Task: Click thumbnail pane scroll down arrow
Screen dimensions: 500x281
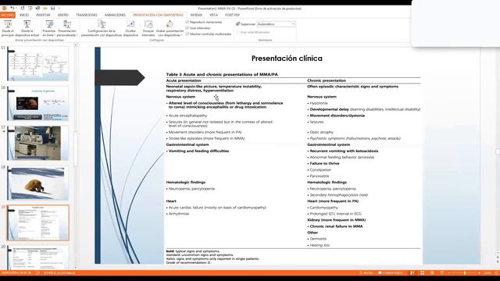Action: pyautogui.click(x=76, y=267)
